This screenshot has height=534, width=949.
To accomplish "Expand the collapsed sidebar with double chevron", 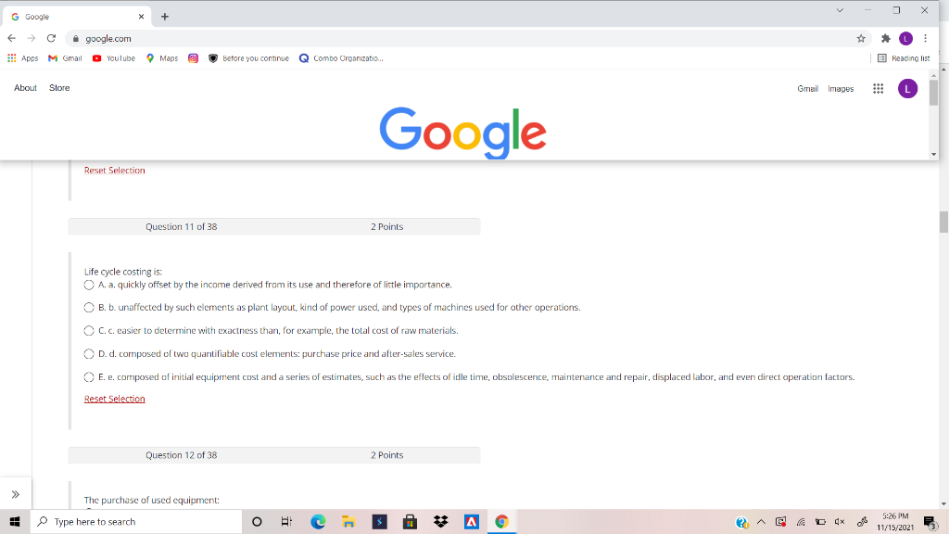I will 16,492.
